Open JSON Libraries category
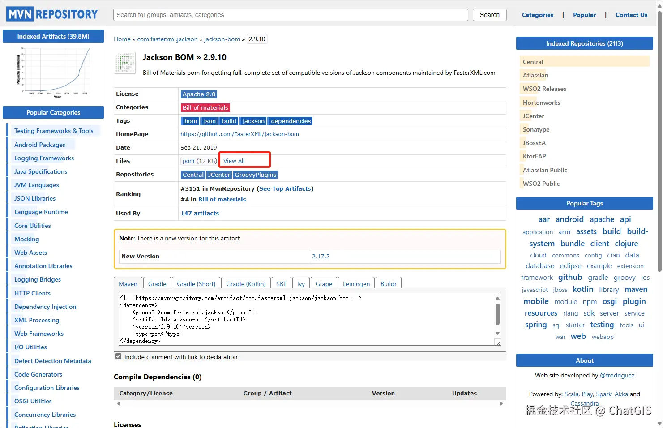This screenshot has height=428, width=663. point(35,198)
